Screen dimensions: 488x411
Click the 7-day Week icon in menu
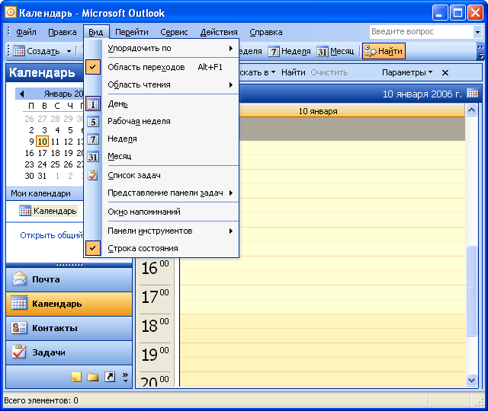click(93, 139)
